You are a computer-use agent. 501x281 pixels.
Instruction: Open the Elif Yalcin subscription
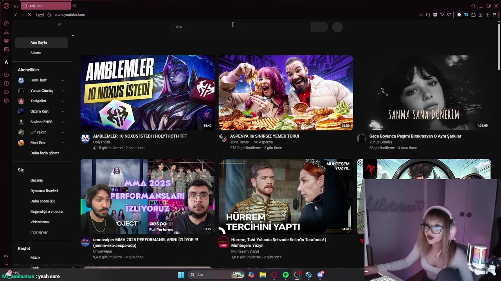[x=41, y=132]
